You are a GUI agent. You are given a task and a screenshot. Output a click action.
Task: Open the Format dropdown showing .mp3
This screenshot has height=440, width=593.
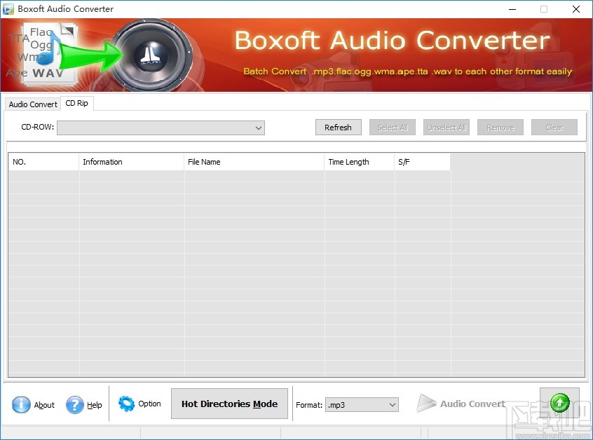tap(362, 404)
